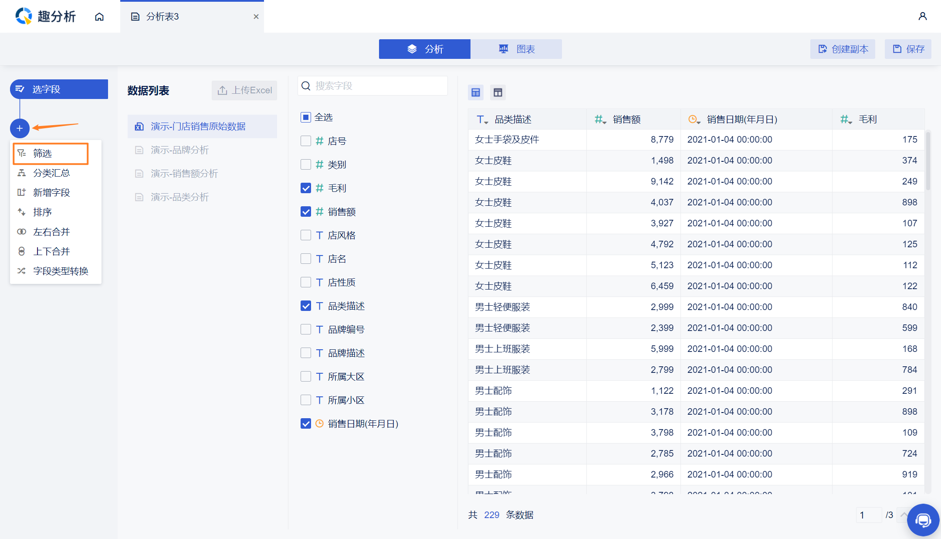The image size is (941, 539).
Task: Click 上传Excel upload button
Action: [x=244, y=90]
